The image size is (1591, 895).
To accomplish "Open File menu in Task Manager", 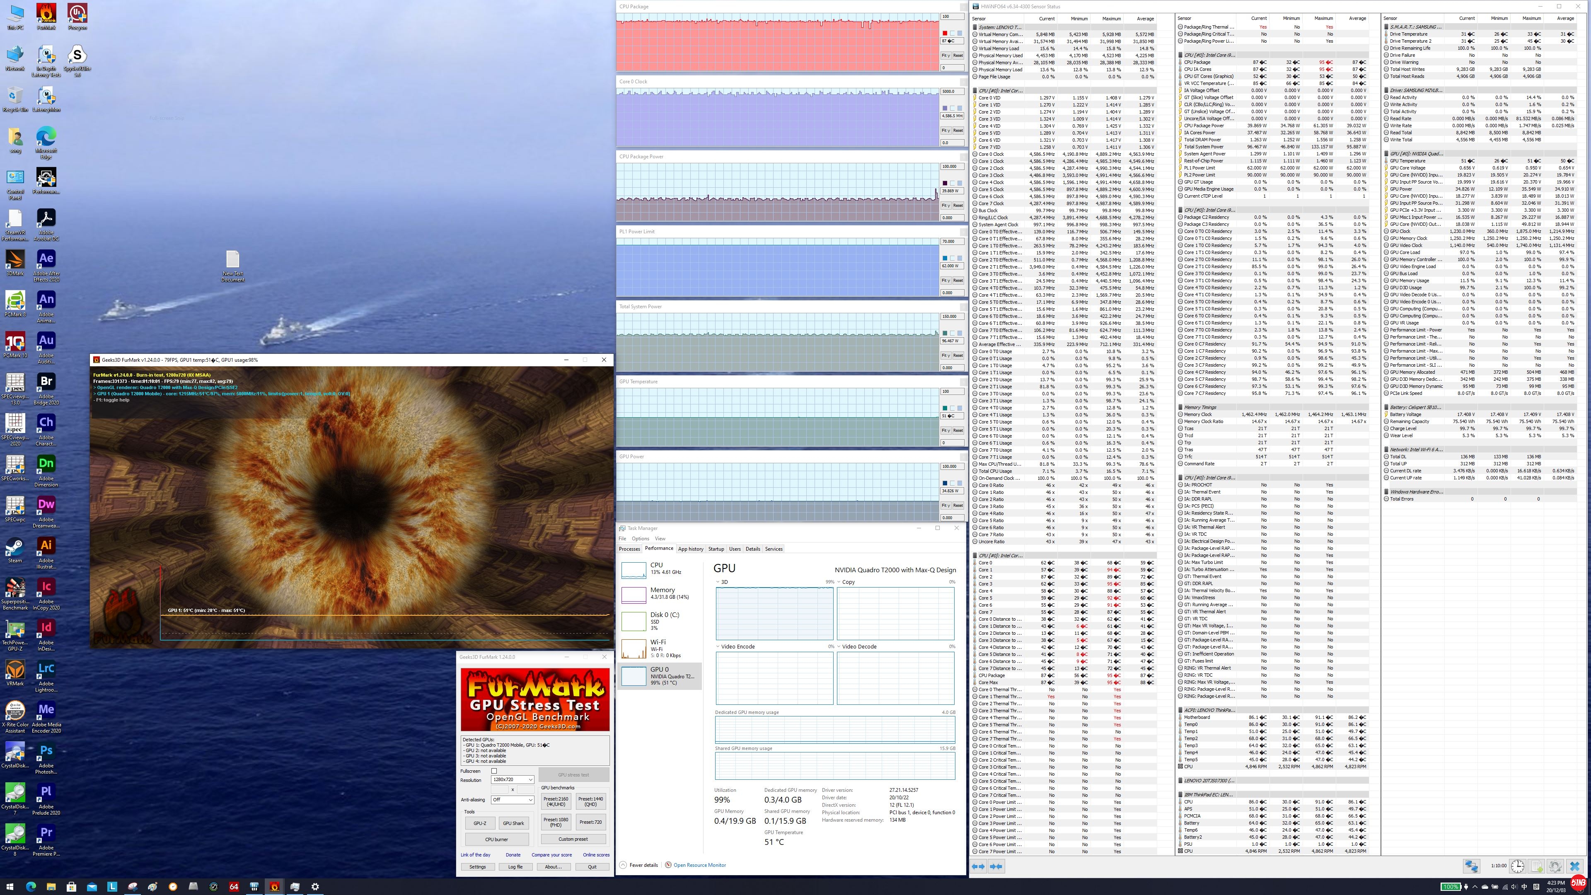I will click(623, 539).
